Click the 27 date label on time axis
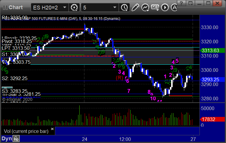 pyautogui.click(x=193, y=139)
